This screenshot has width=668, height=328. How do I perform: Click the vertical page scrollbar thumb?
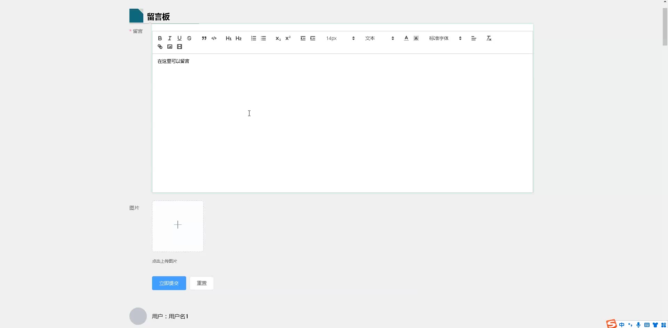(x=665, y=27)
